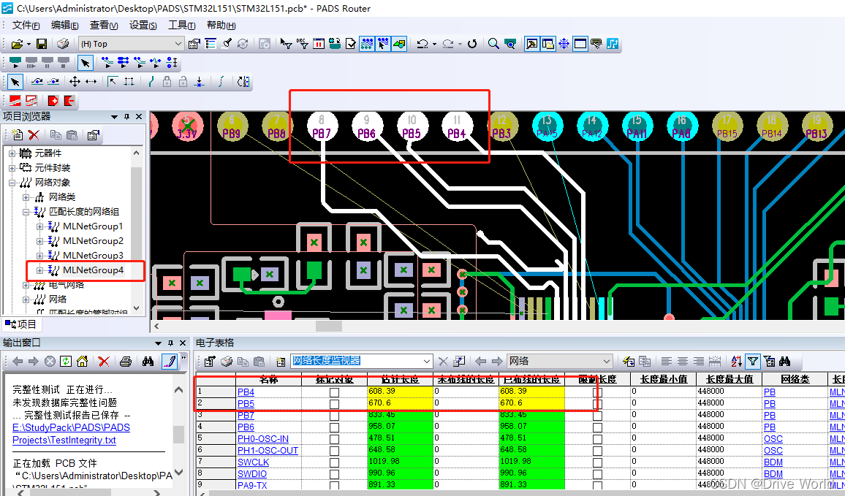
Task: Open the 文件(F) menu
Action: point(26,26)
